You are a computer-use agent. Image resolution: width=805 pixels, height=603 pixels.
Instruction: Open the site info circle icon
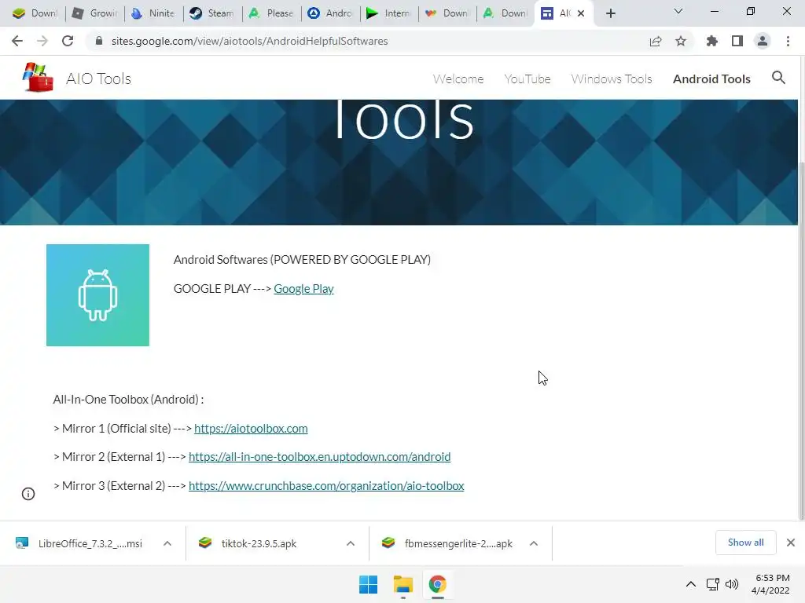pyautogui.click(x=28, y=494)
